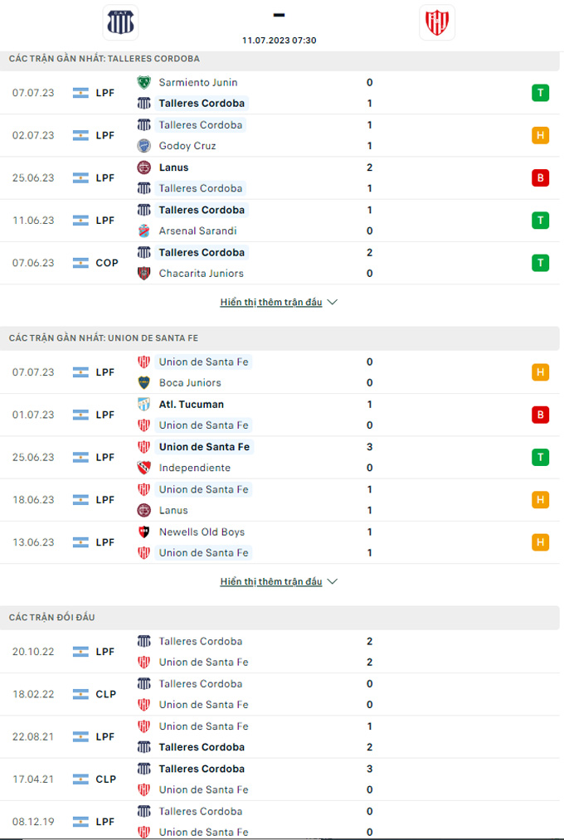Screen dimensions: 564x840
Task: Click the Godoy Cruz team logo
Action: (x=143, y=146)
